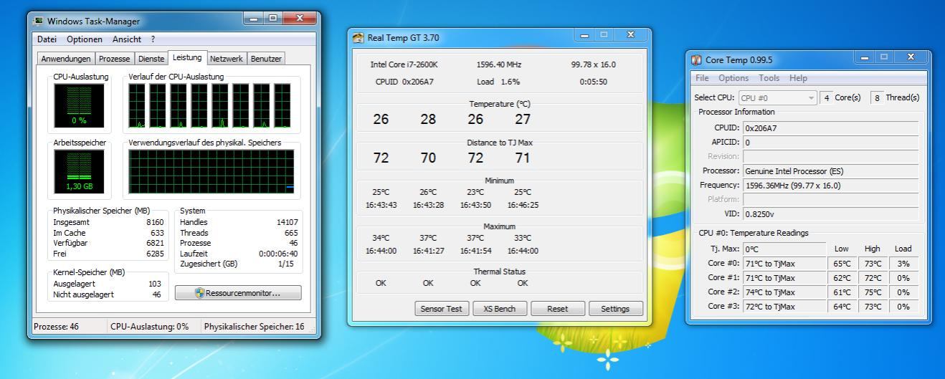Image resolution: width=945 pixels, height=379 pixels.
Task: Click the VID field 0.8250v
Action: 830,214
